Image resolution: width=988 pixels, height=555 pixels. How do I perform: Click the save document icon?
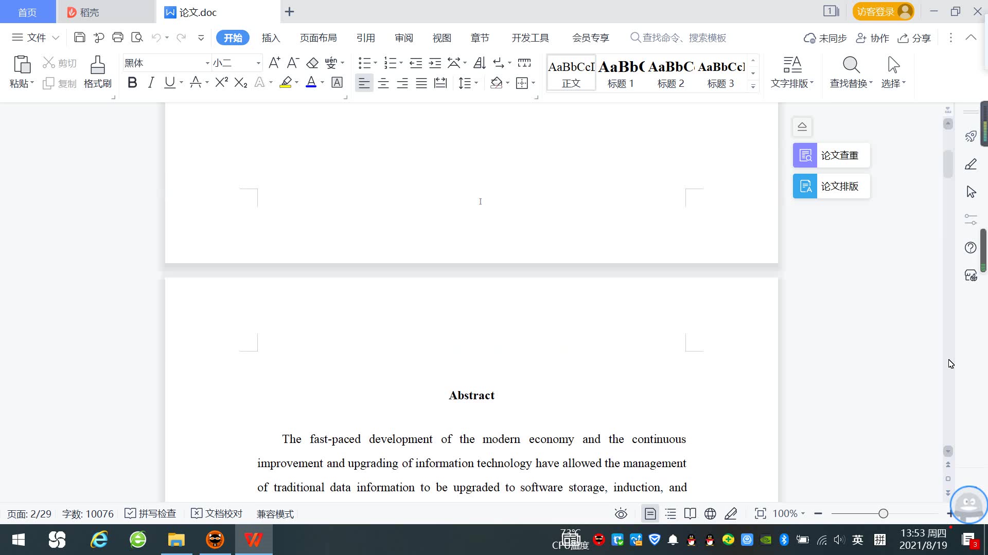tap(79, 38)
